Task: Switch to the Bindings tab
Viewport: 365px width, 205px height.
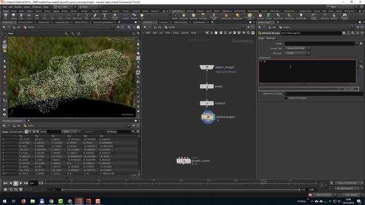Action: pyautogui.click(x=270, y=38)
